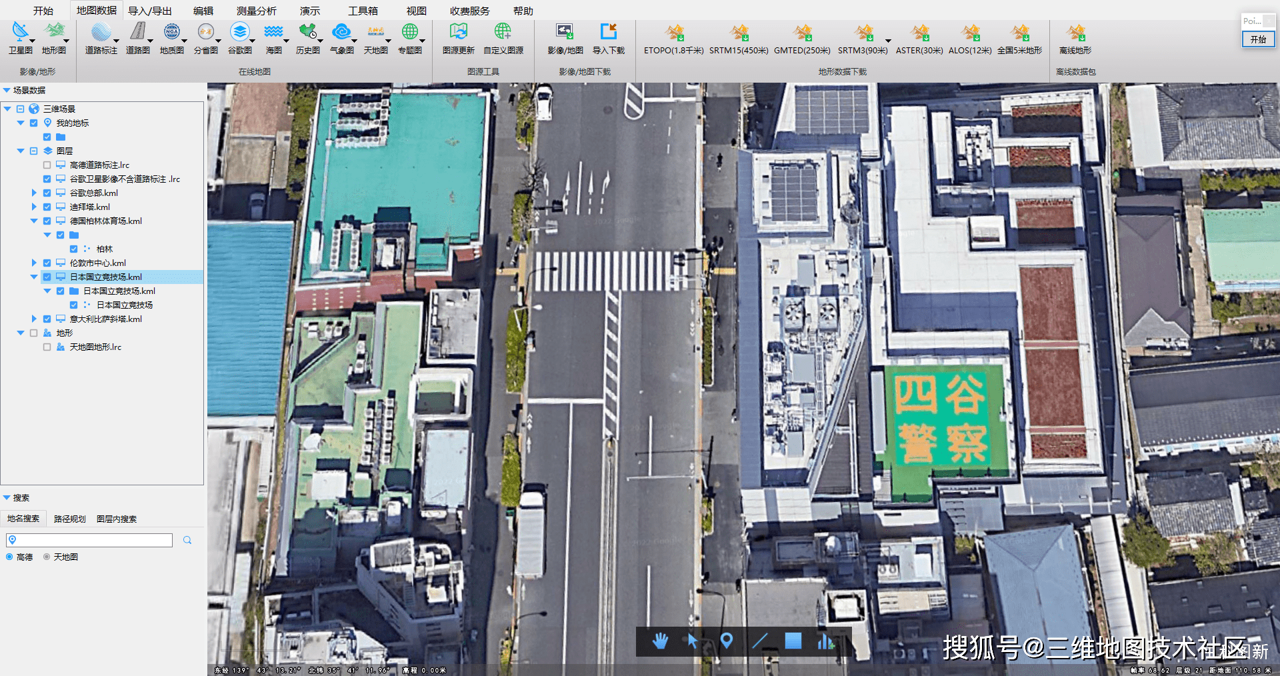Collapse the 德国柏林体育场.kml node
Viewport: 1280px width, 676px height.
tap(34, 221)
